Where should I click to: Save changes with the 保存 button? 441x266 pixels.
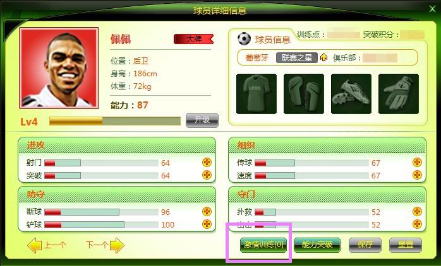tap(365, 245)
